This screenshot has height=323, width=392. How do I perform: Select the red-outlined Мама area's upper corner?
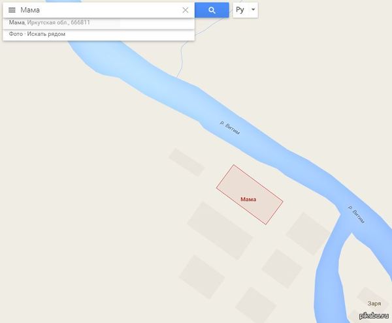click(234, 165)
